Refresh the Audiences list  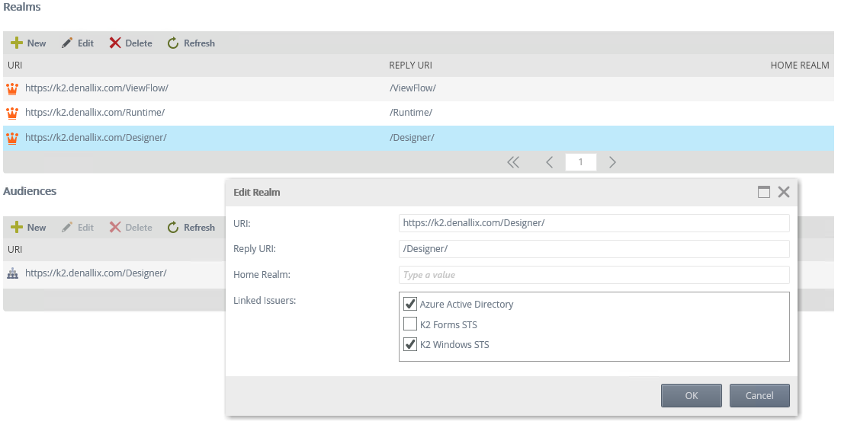(x=191, y=228)
